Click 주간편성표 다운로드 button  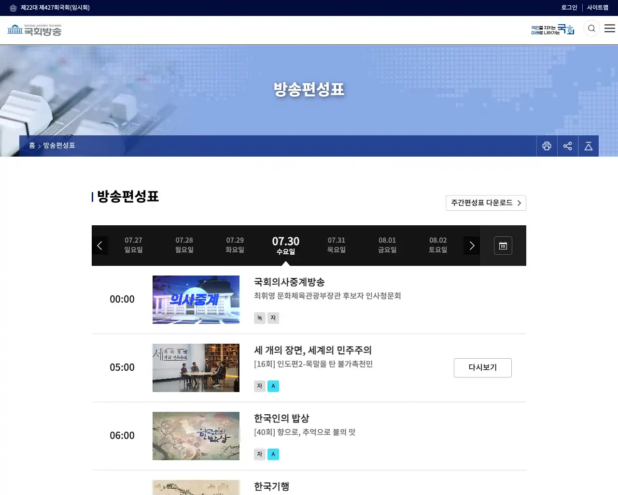click(x=486, y=203)
